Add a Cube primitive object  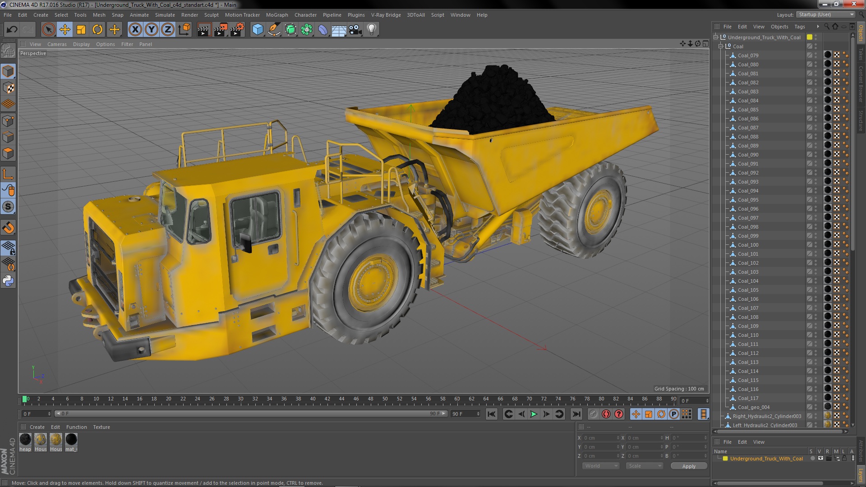click(258, 30)
